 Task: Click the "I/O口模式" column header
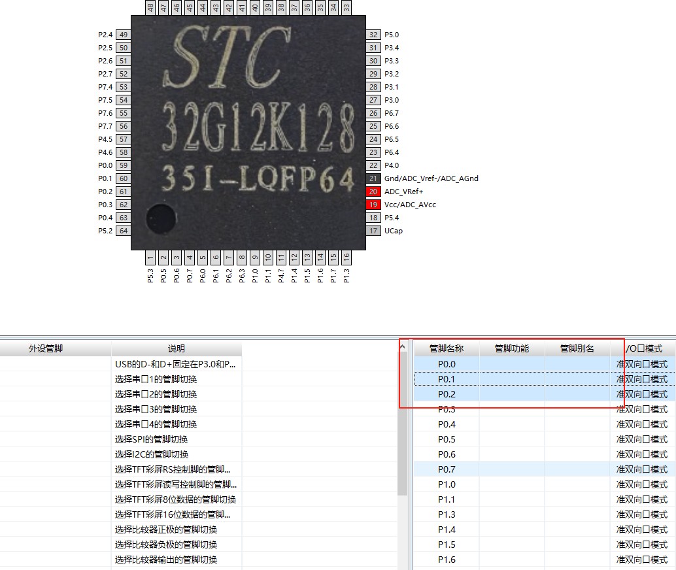click(x=643, y=348)
